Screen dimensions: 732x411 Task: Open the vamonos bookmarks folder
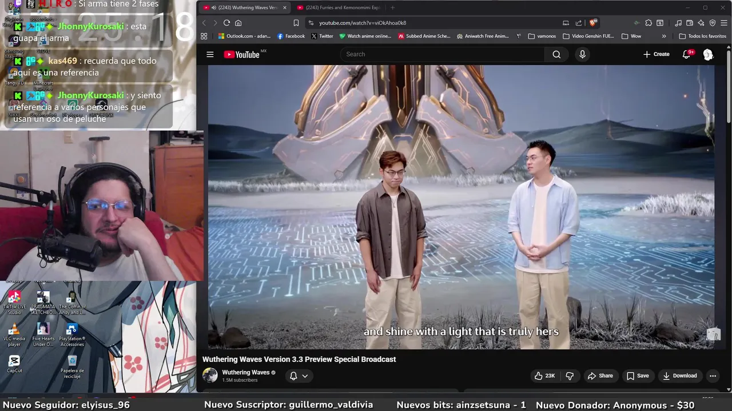[x=542, y=36]
